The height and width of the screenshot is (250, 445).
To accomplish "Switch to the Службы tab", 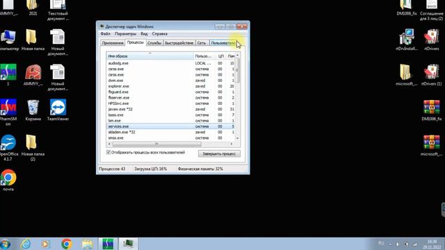I will pos(154,43).
